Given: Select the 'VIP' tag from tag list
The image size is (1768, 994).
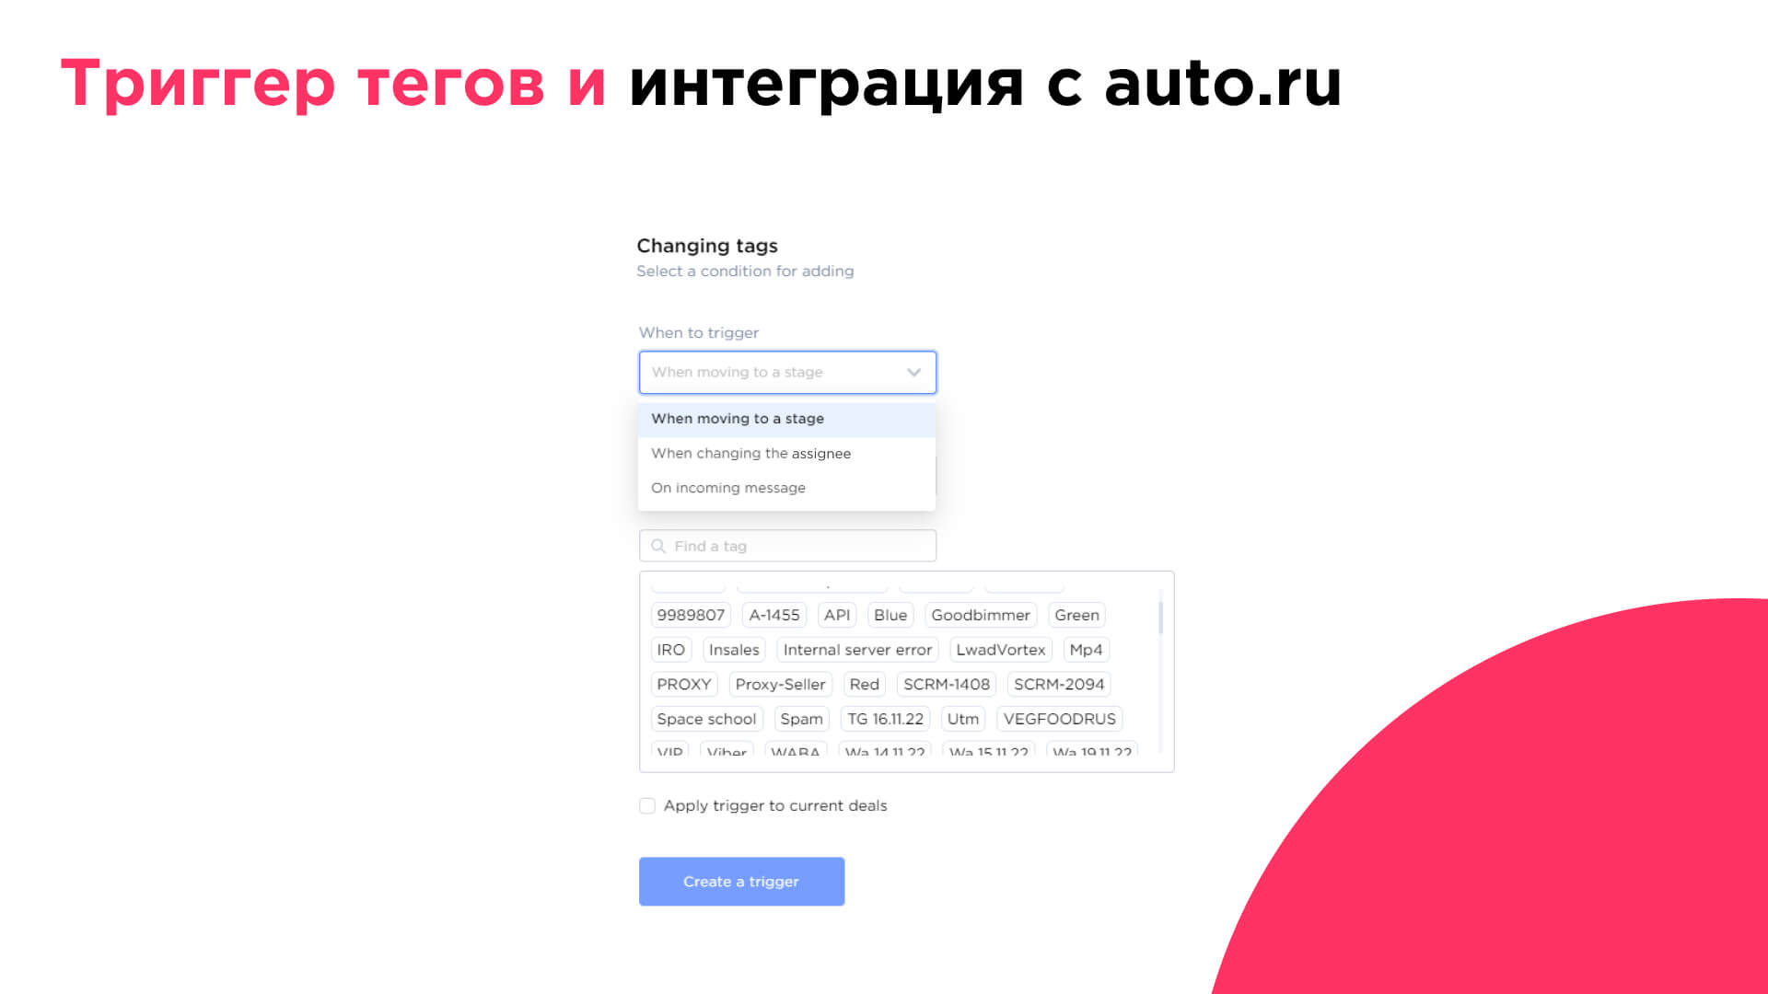Looking at the screenshot, I should 669,754.
